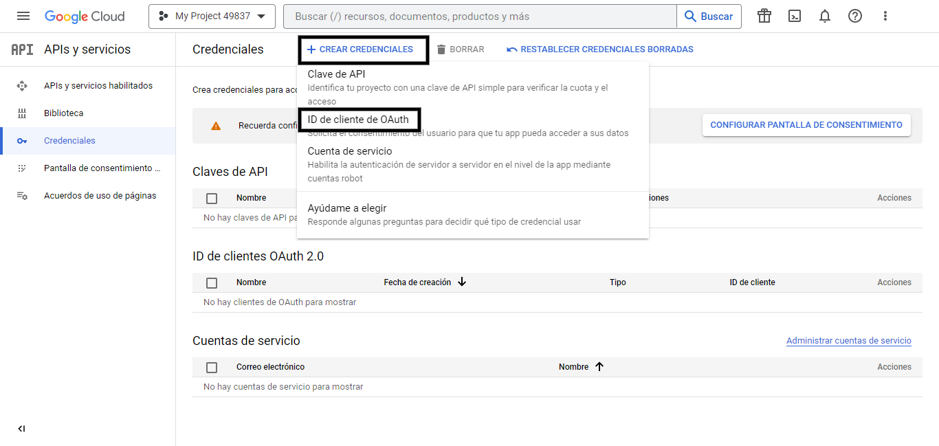Sort service accounts by Nombre up arrow
Screen dimensions: 939x446
(599, 366)
